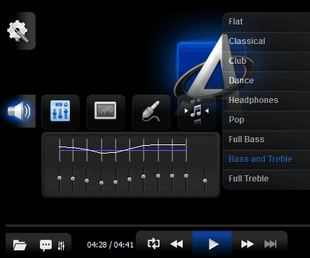Choose the Full Bass preset

click(x=267, y=140)
